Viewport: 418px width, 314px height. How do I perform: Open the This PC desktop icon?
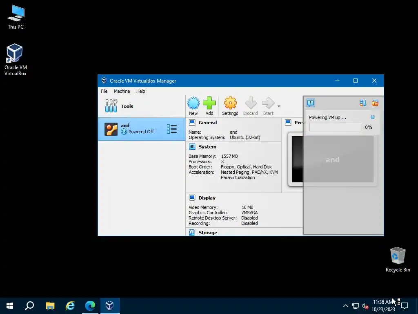tap(16, 17)
